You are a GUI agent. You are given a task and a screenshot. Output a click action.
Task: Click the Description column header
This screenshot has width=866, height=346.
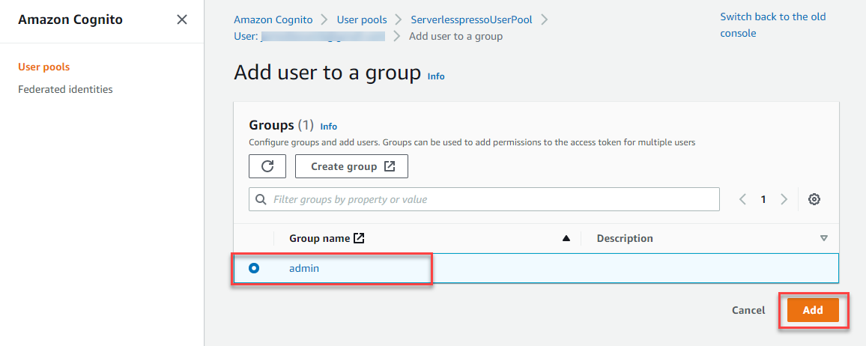coord(625,238)
